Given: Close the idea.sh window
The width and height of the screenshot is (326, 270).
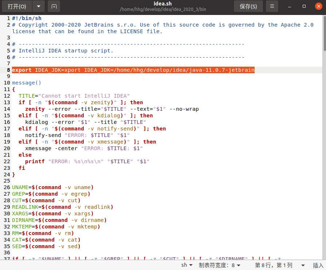Looking at the screenshot, I should [x=318, y=7].
